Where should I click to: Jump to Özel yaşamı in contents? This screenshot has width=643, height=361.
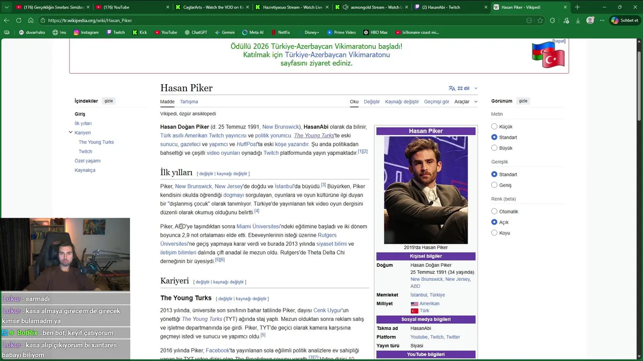point(87,161)
